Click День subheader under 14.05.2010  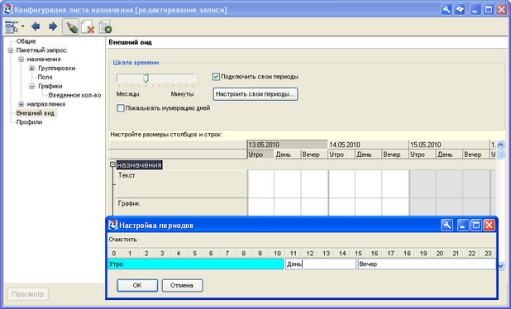tap(368, 154)
